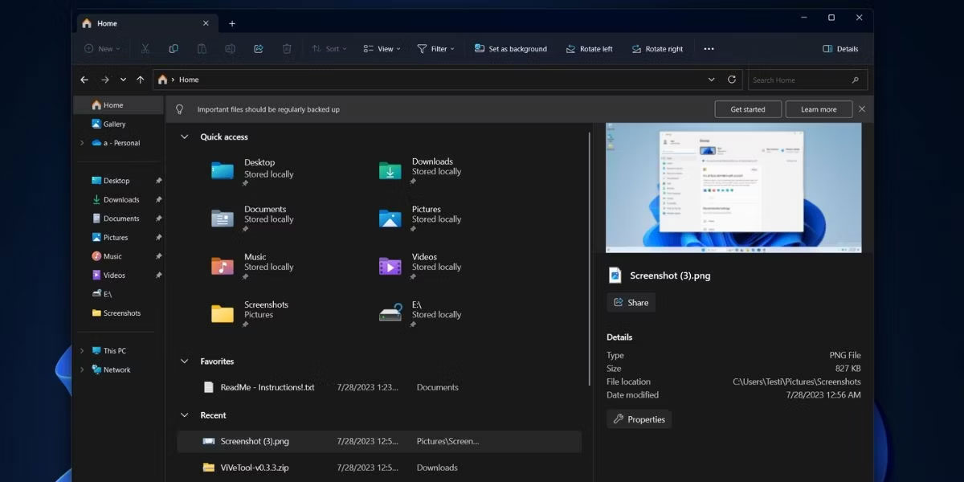
Task: Click the Paste clipboard icon
Action: point(202,49)
